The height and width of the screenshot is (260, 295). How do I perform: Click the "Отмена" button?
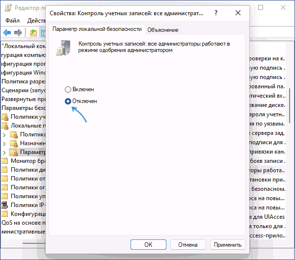[188, 245]
